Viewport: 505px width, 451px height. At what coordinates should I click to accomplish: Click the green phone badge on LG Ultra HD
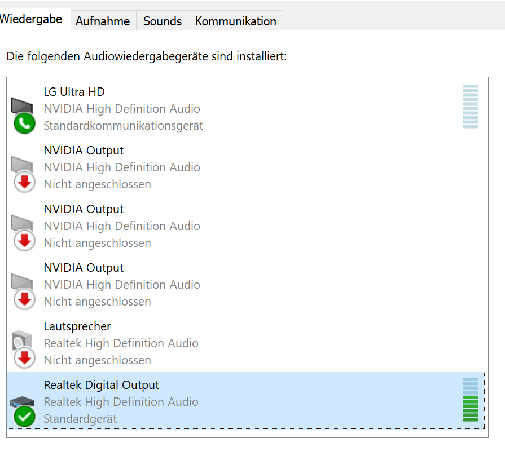24,123
